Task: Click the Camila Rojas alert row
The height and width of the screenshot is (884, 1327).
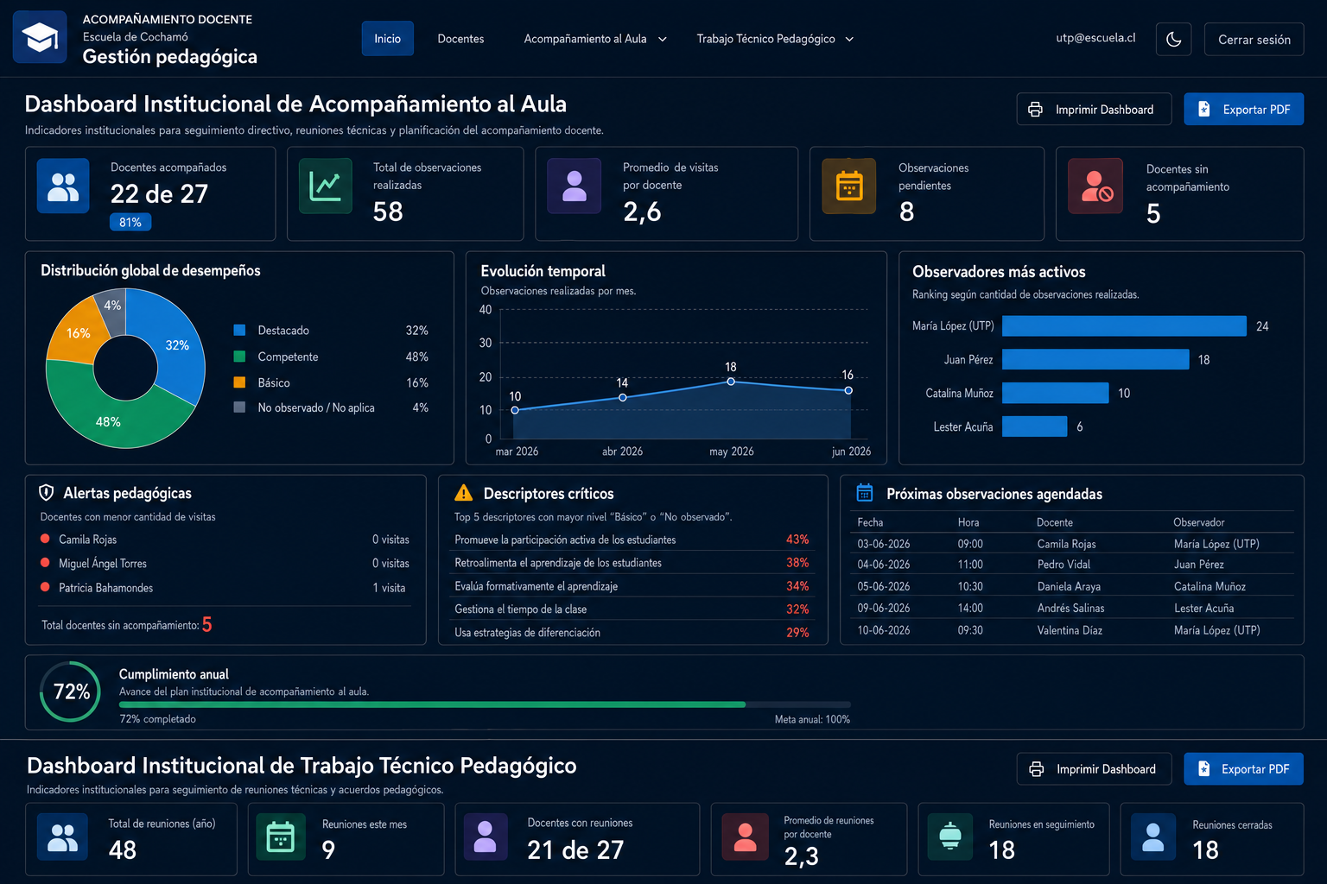Action: [225, 540]
